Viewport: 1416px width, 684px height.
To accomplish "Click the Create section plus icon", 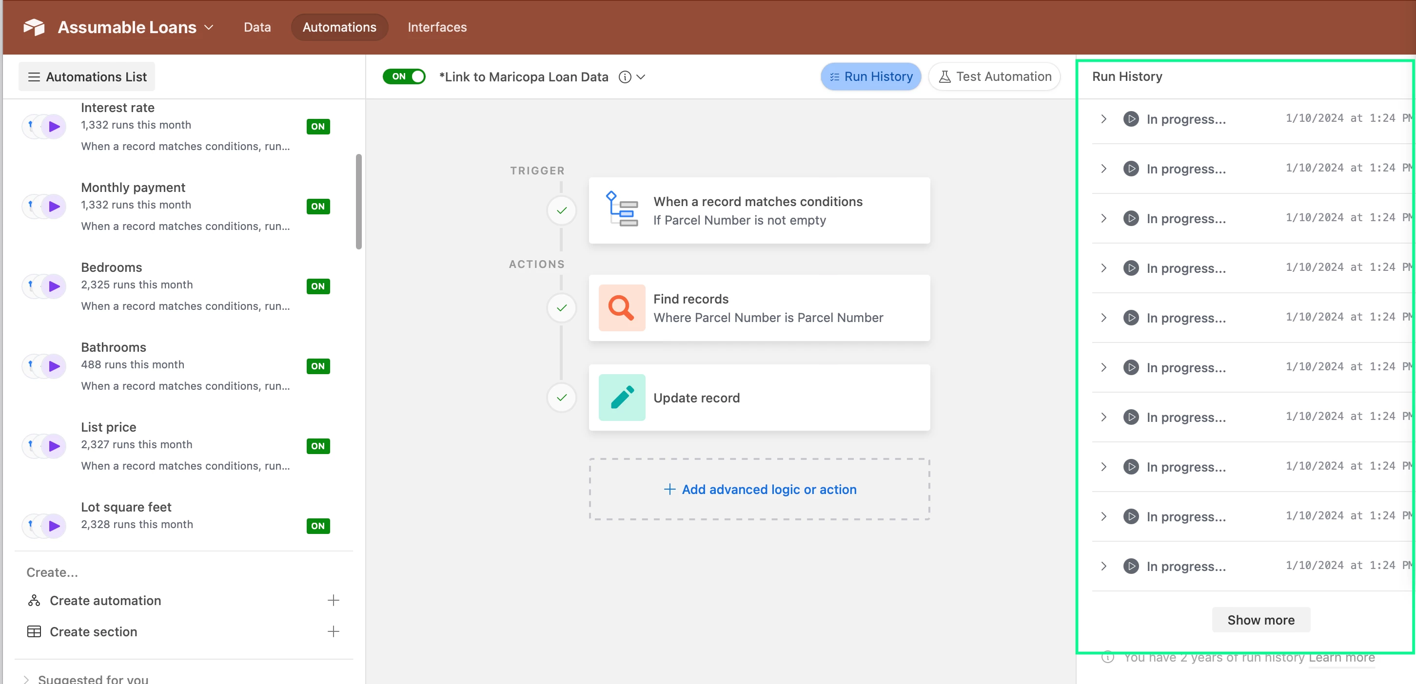I will pyautogui.click(x=333, y=631).
